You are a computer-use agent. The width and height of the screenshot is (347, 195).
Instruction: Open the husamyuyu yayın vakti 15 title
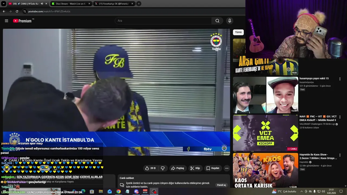click(314, 79)
